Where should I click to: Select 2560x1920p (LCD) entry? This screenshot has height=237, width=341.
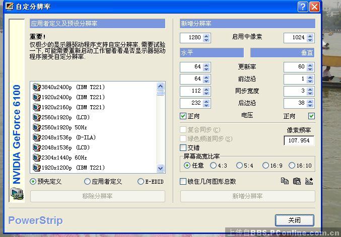[x=65, y=117]
